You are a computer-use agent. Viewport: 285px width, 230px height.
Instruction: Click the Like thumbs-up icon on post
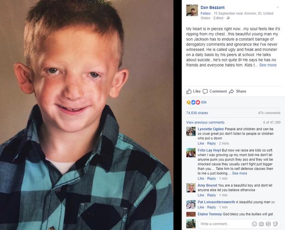click(x=189, y=91)
